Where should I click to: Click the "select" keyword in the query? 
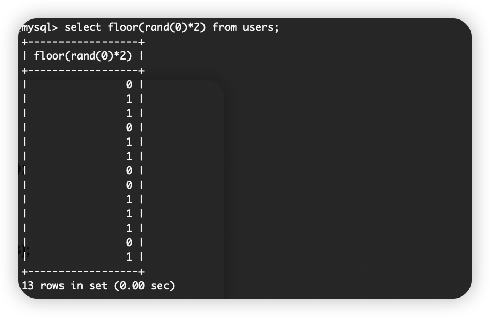tap(83, 27)
